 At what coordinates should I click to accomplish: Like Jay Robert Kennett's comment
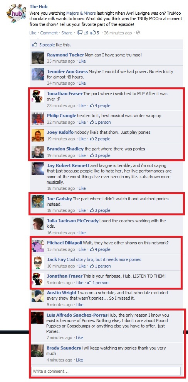[x=82, y=188]
